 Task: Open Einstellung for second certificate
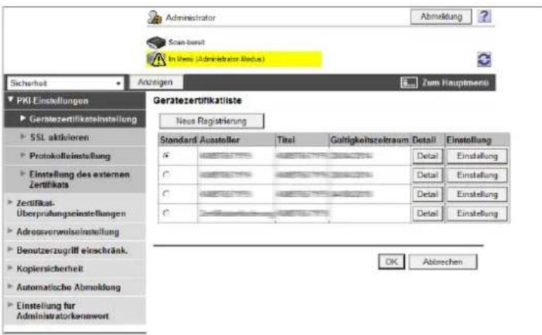coord(477,175)
